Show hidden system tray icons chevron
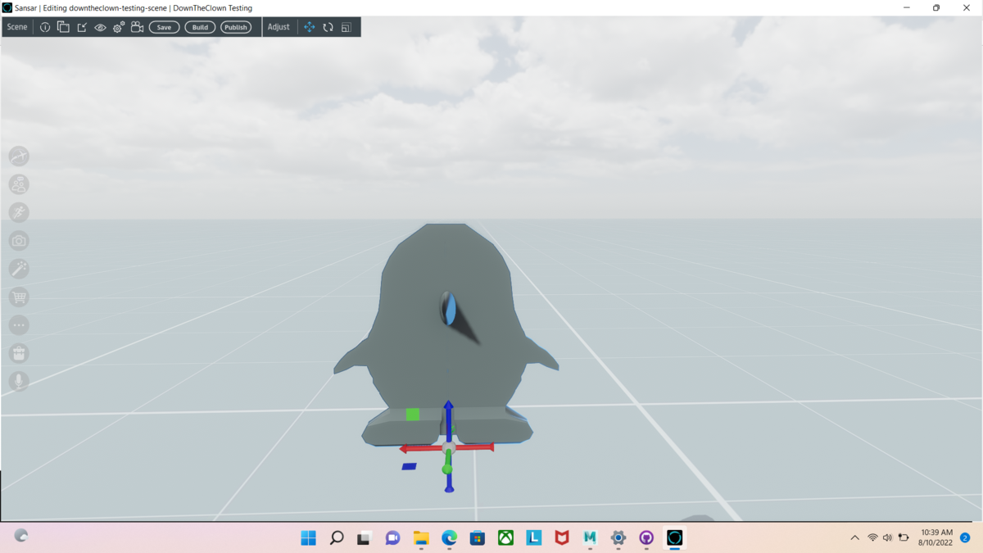 854,538
